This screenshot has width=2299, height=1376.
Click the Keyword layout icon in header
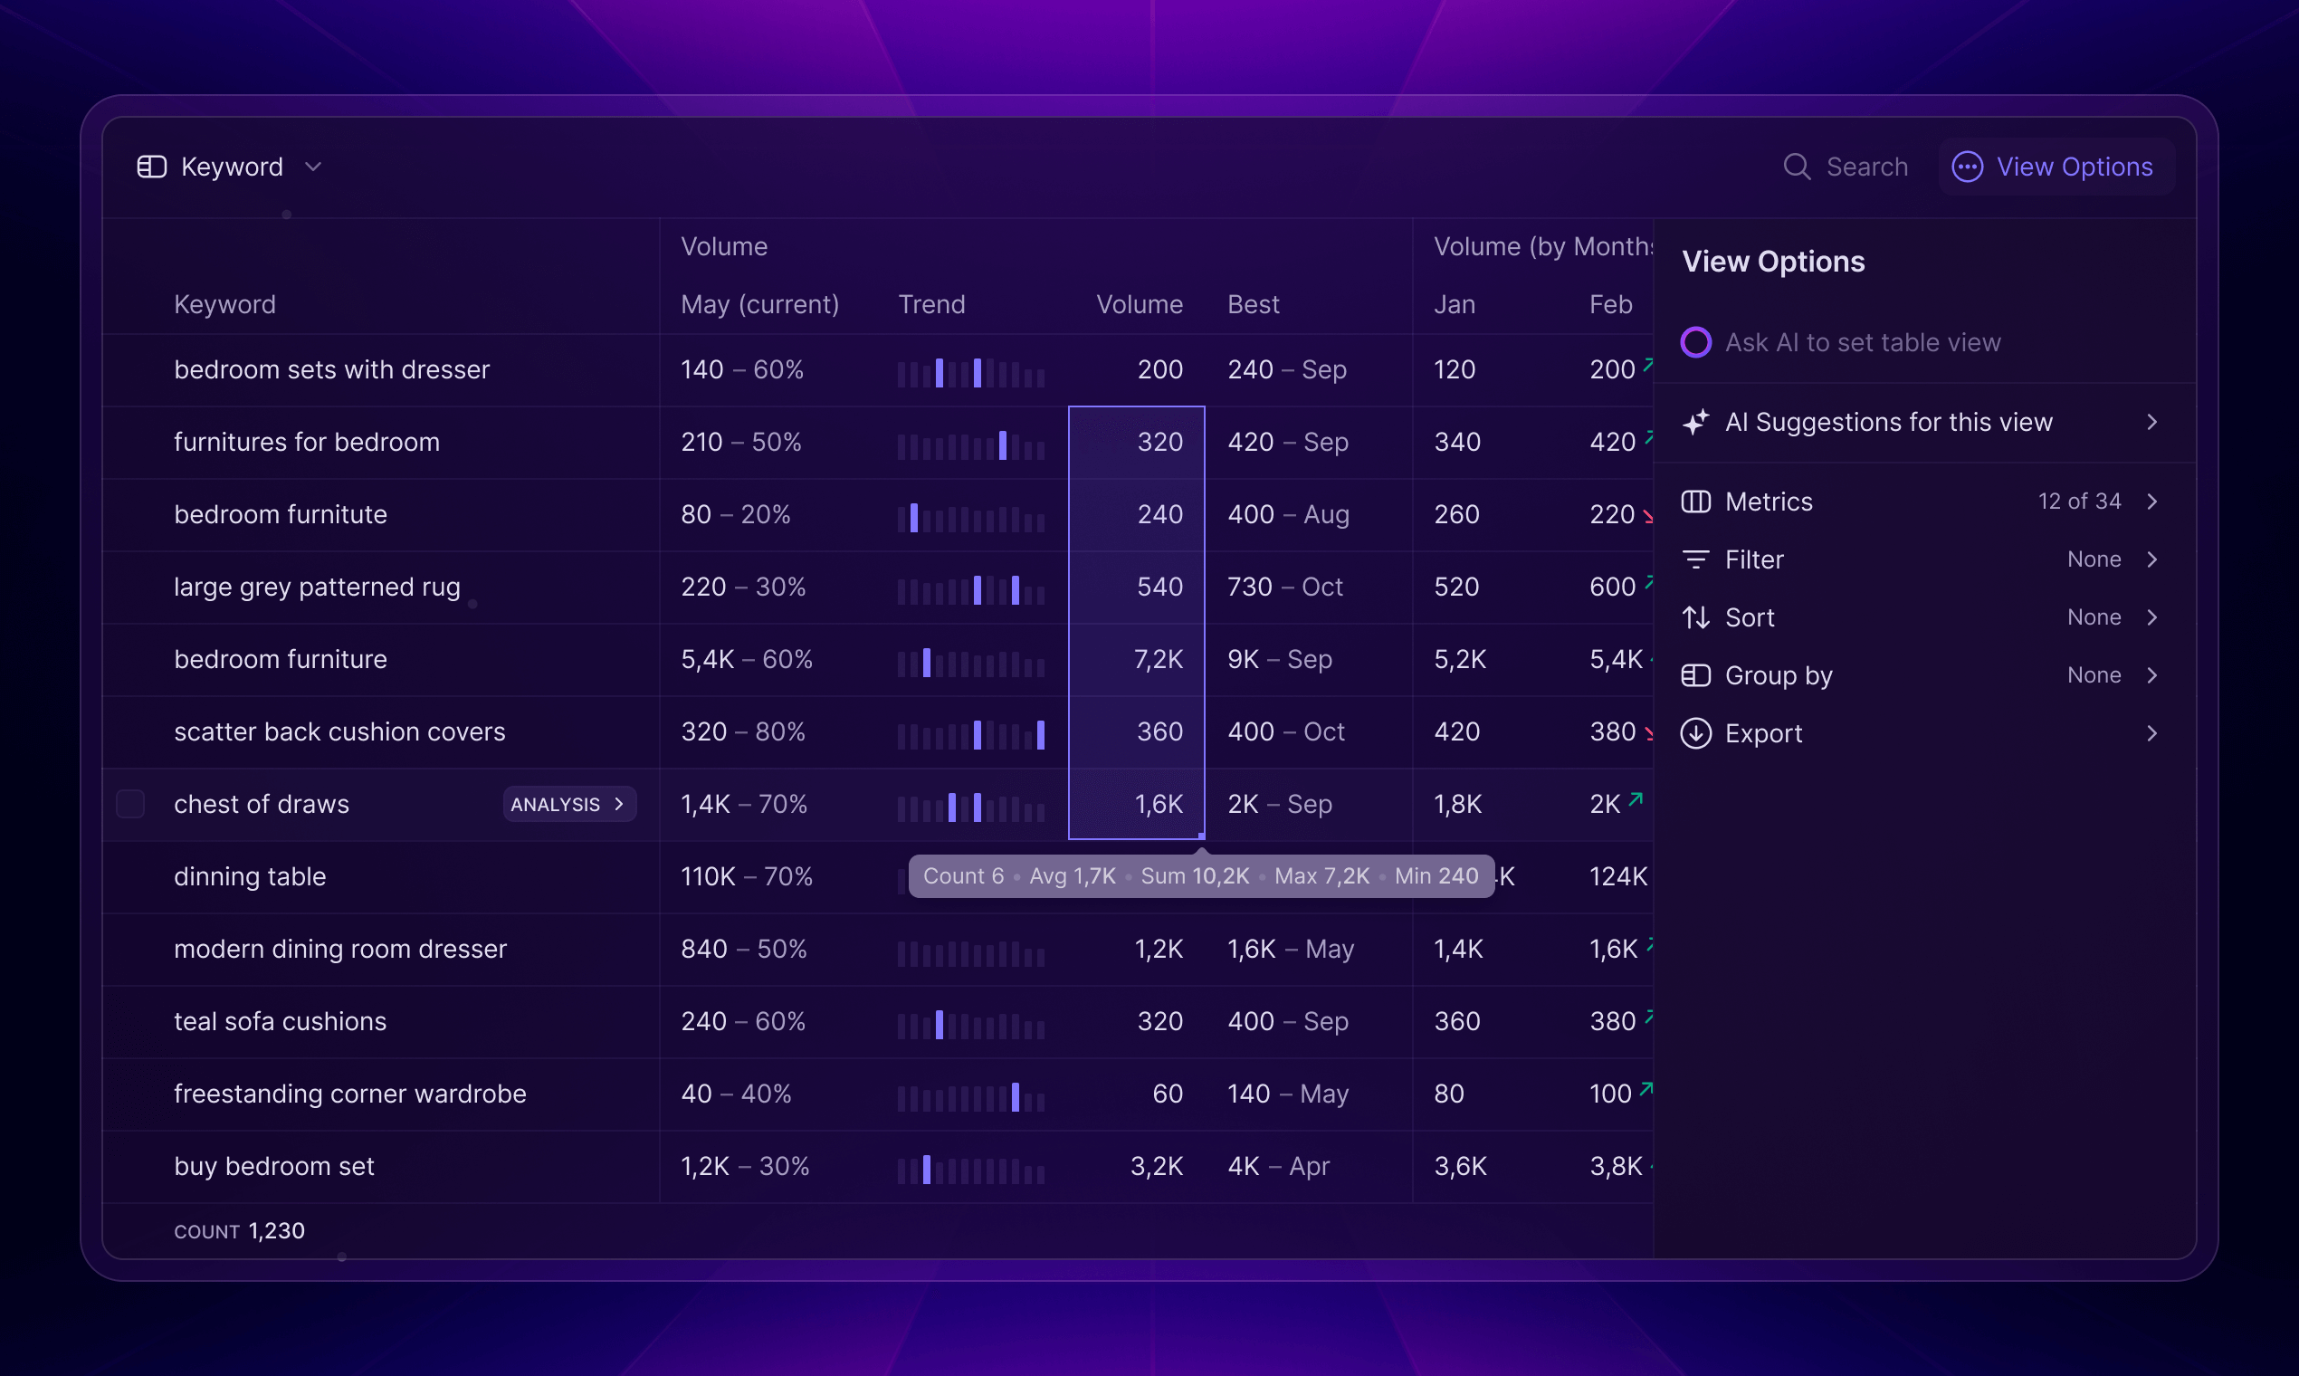(x=151, y=167)
